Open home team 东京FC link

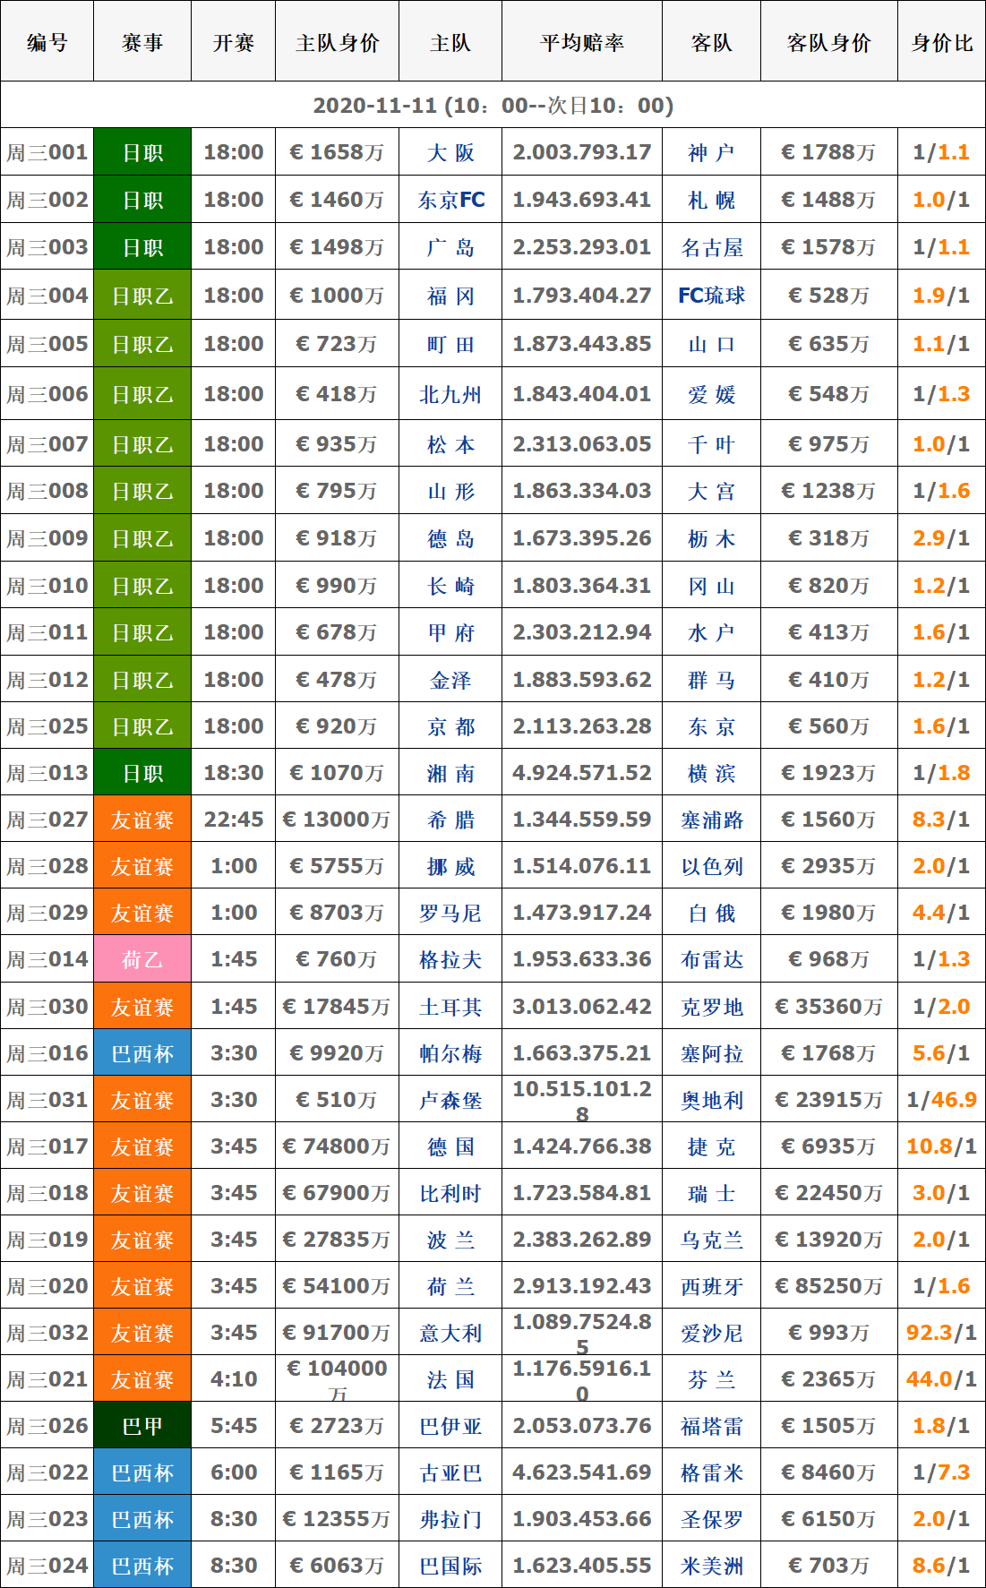[x=450, y=200]
